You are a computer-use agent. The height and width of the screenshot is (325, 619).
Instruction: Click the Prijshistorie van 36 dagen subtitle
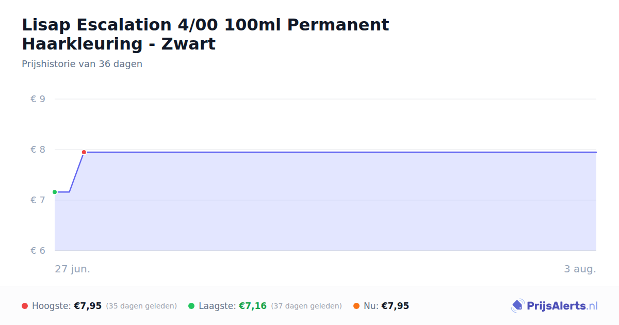point(82,64)
